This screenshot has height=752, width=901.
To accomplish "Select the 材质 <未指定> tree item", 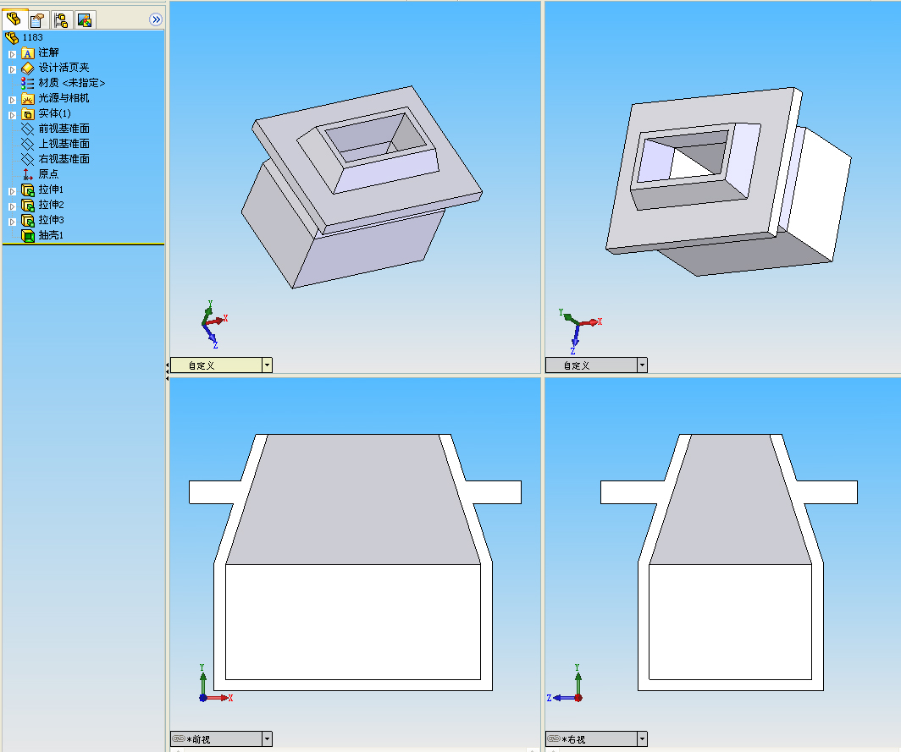I will [x=72, y=83].
